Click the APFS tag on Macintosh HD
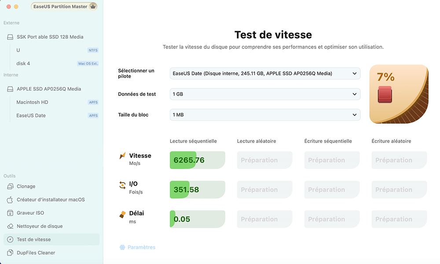Image resolution: width=440 pixels, height=264 pixels. click(x=93, y=103)
